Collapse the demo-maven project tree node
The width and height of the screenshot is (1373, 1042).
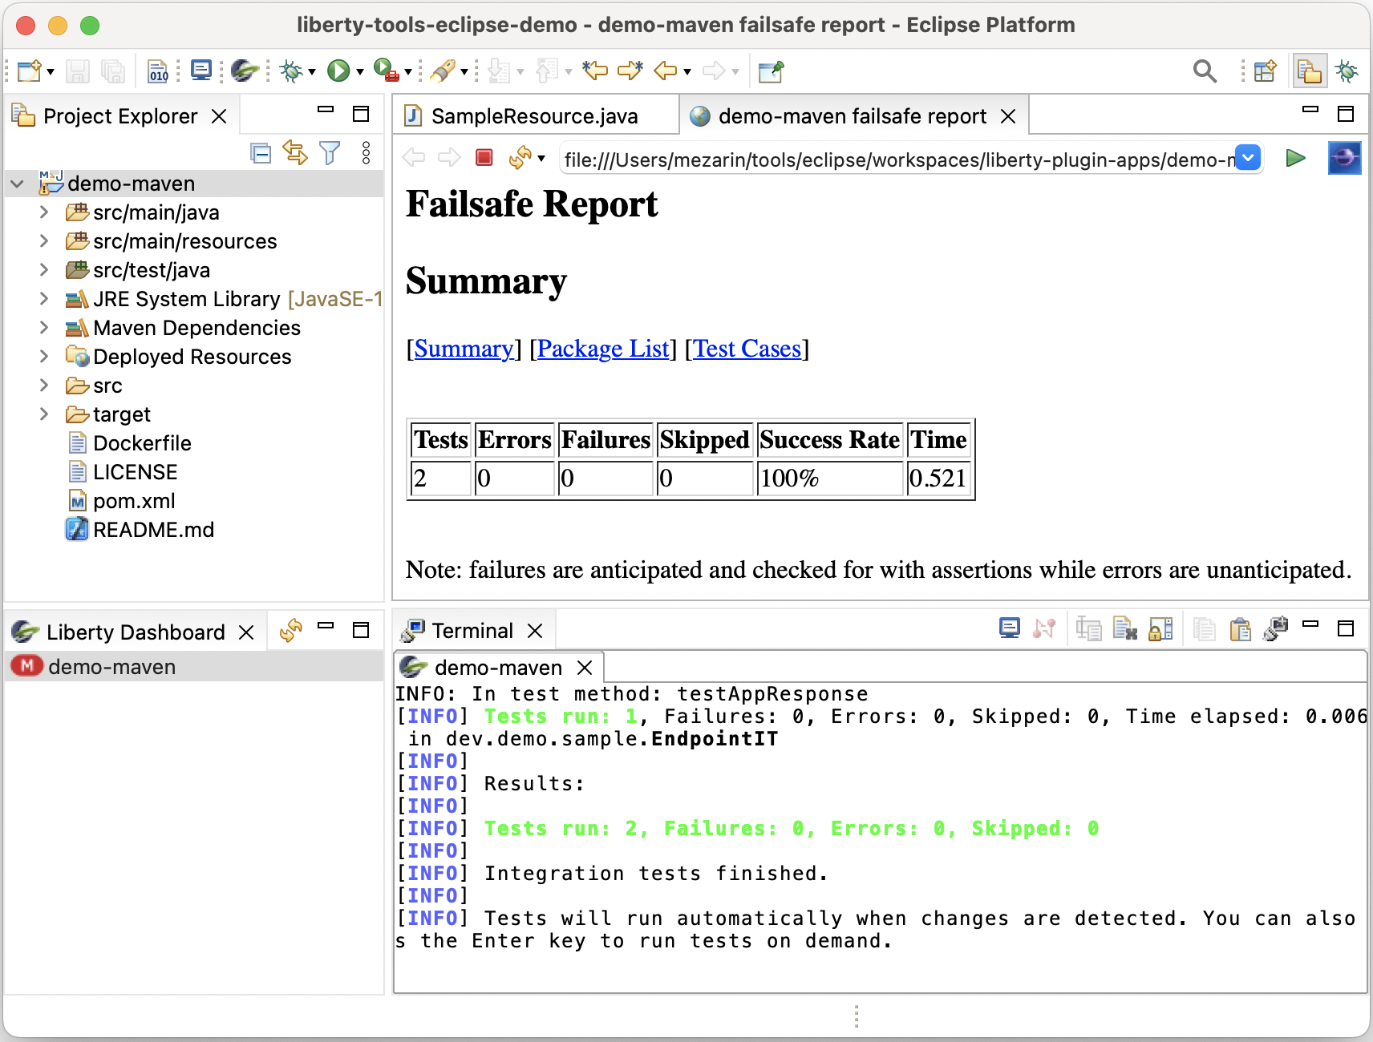[x=17, y=184]
